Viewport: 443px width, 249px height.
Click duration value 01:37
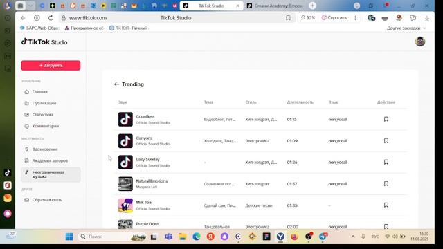tap(292, 184)
